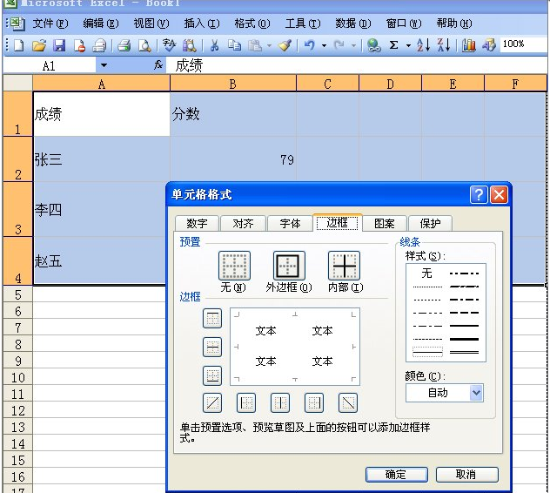Open the Undo history dropdown arrow
Screen dimensions: 550x493
coord(324,45)
